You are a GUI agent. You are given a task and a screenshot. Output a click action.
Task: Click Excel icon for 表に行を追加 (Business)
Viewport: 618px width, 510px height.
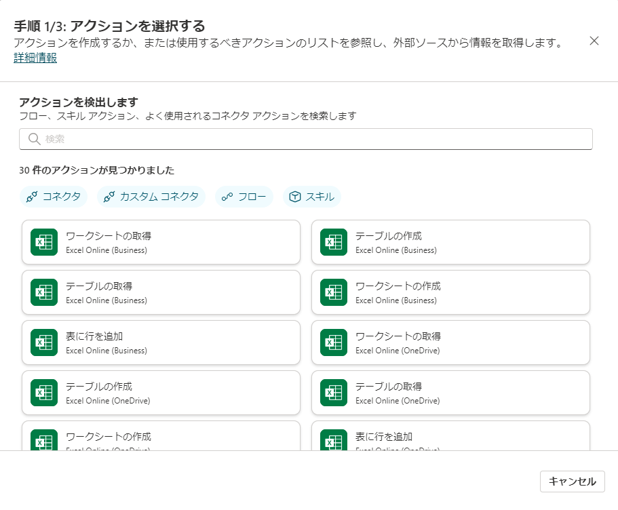coord(44,342)
